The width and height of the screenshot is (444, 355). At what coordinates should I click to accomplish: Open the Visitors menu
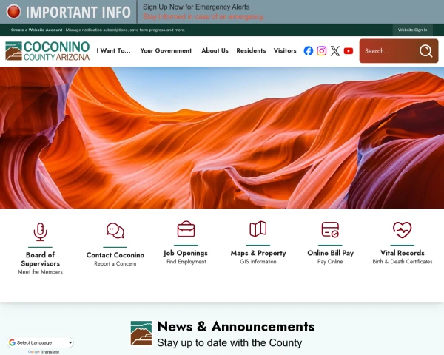(285, 50)
